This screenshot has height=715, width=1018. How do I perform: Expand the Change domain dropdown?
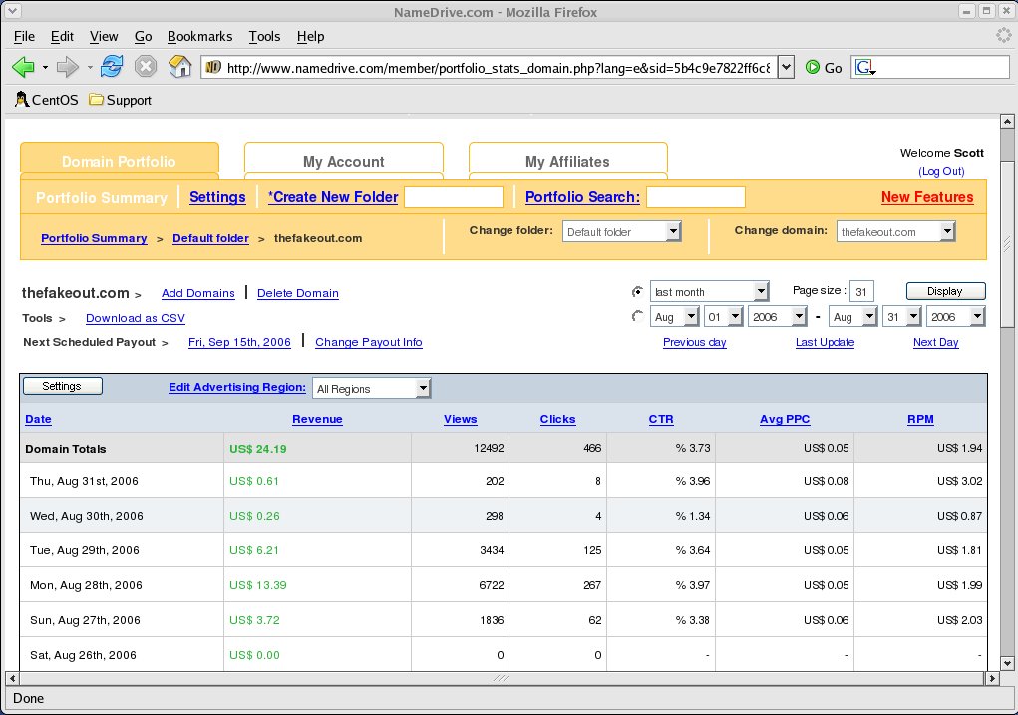(895, 231)
